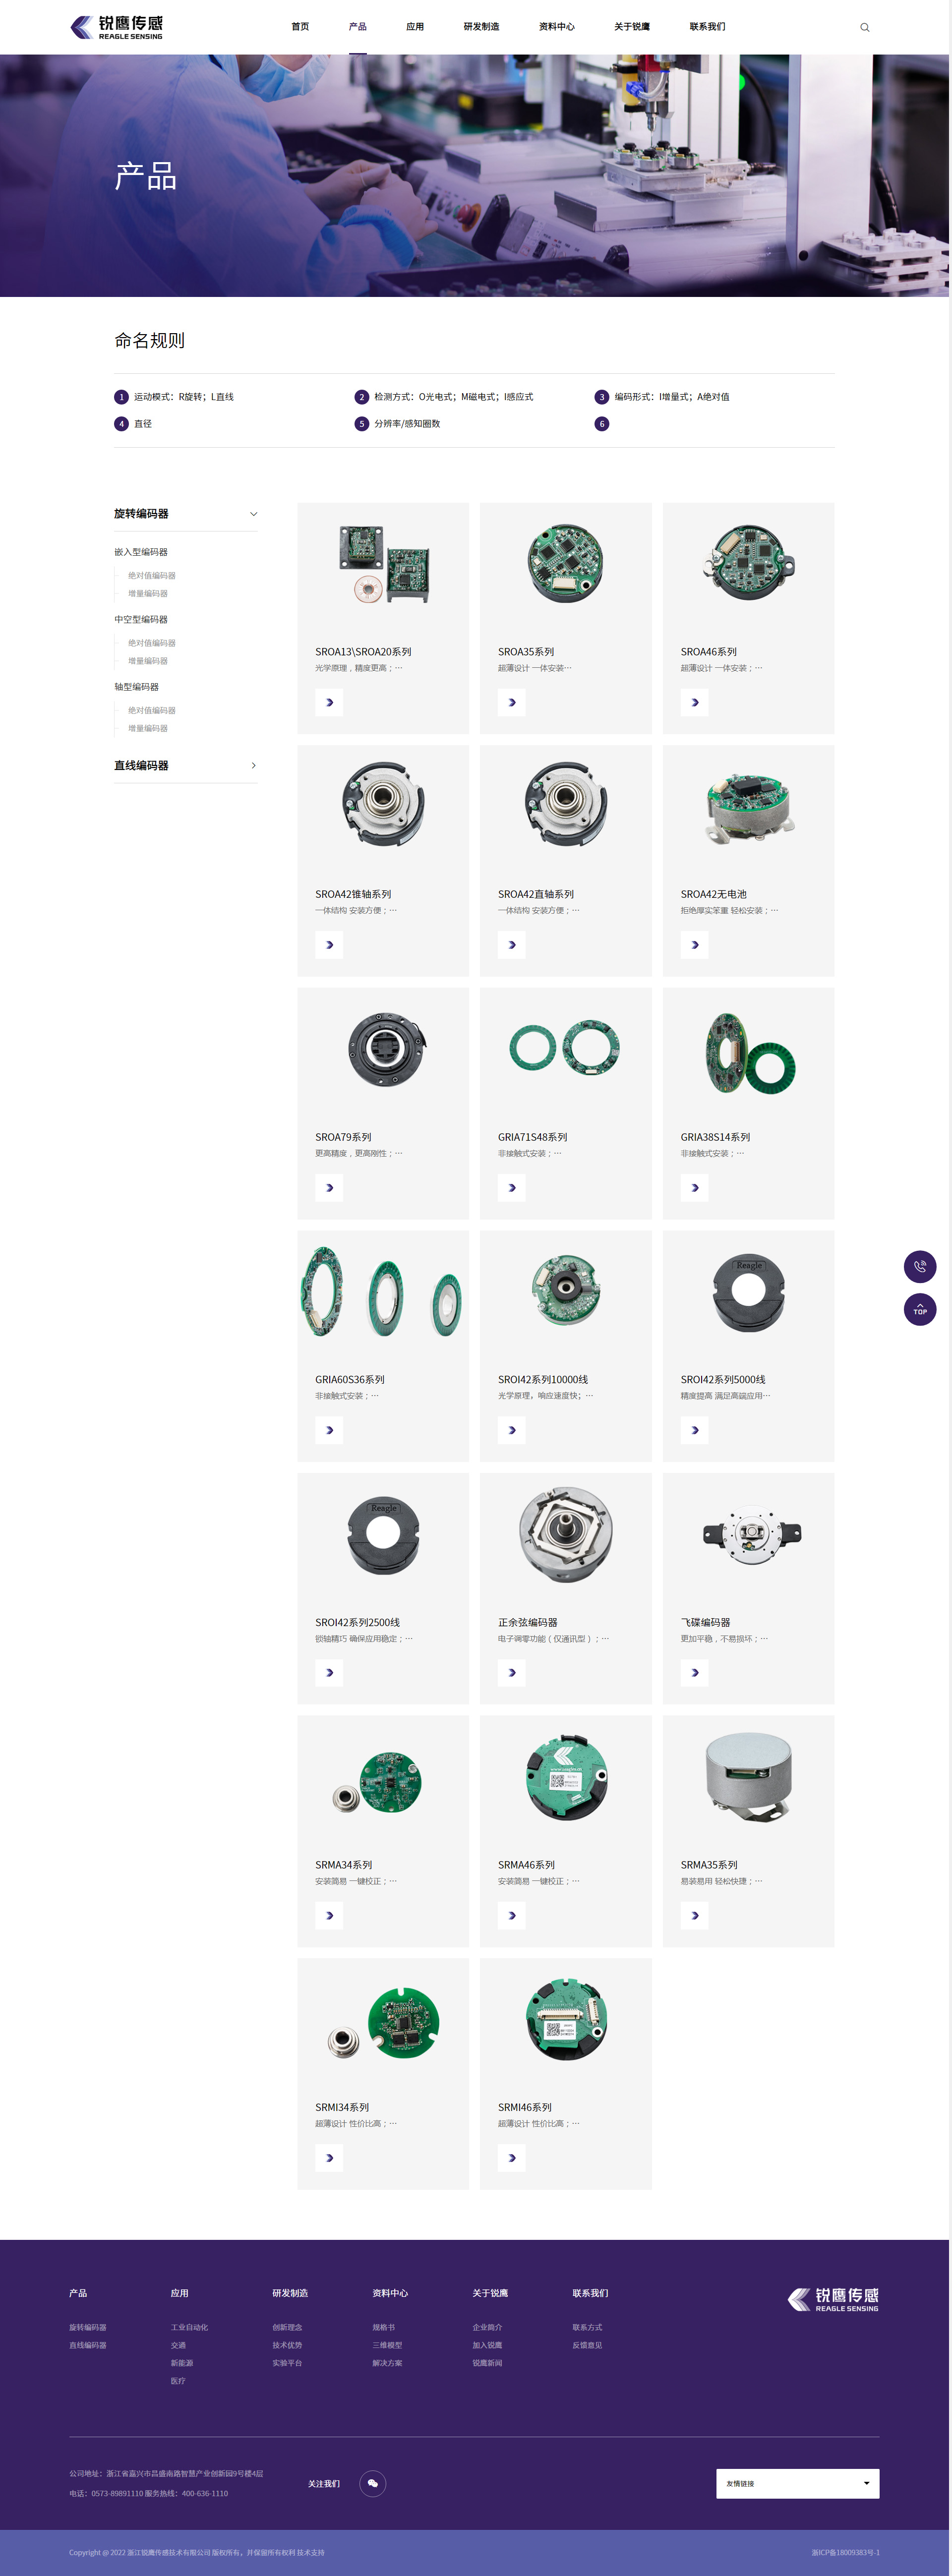The width and height of the screenshot is (952, 2576).
Task: Open the 友情链接 dropdown in footer
Action: pos(798,2483)
